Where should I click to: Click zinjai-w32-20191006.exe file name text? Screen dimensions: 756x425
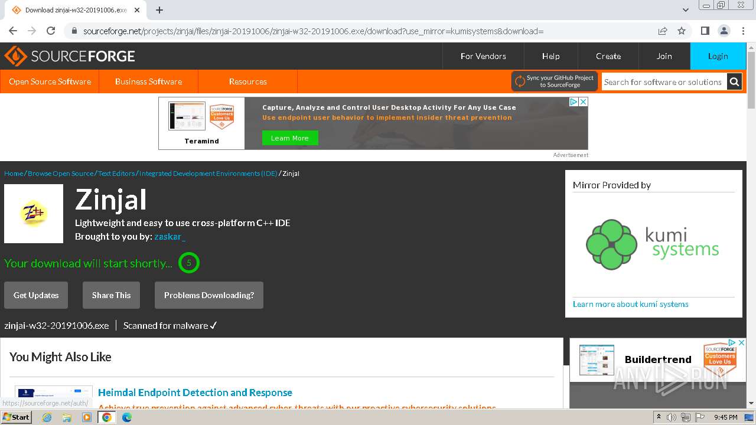point(57,325)
